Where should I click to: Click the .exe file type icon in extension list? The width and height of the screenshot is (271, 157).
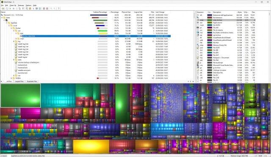[x=198, y=22]
